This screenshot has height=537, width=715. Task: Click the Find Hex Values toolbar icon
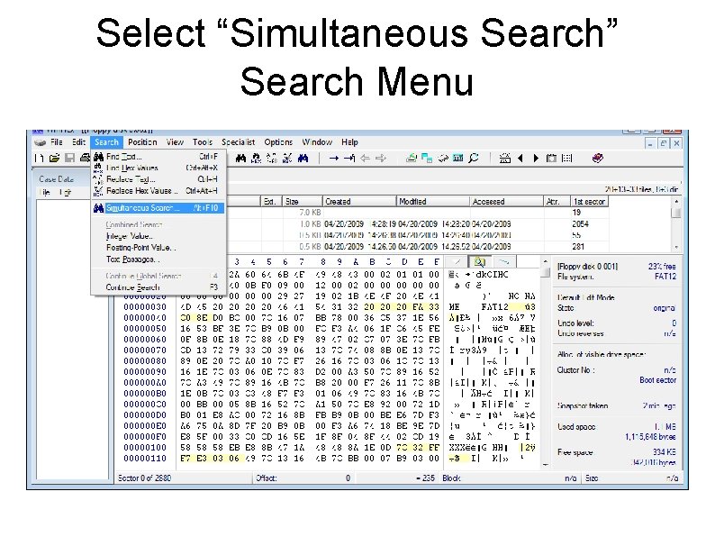pyautogui.click(x=257, y=159)
